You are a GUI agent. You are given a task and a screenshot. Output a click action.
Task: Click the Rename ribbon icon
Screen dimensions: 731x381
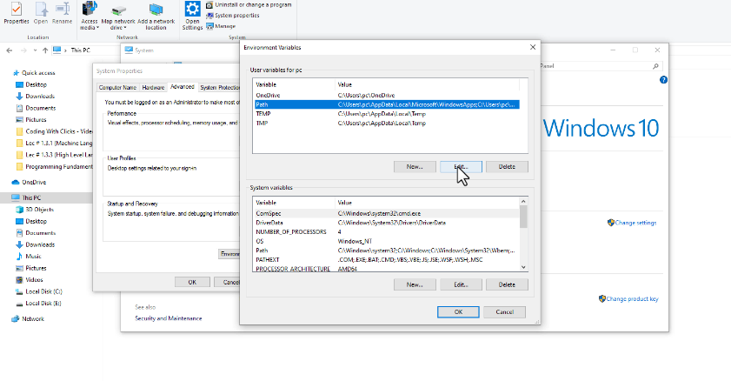tap(62, 13)
